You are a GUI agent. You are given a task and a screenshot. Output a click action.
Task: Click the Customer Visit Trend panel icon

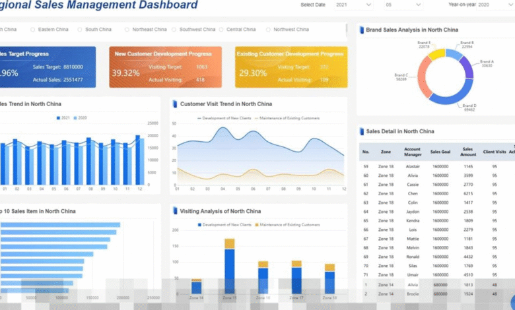[175, 104]
